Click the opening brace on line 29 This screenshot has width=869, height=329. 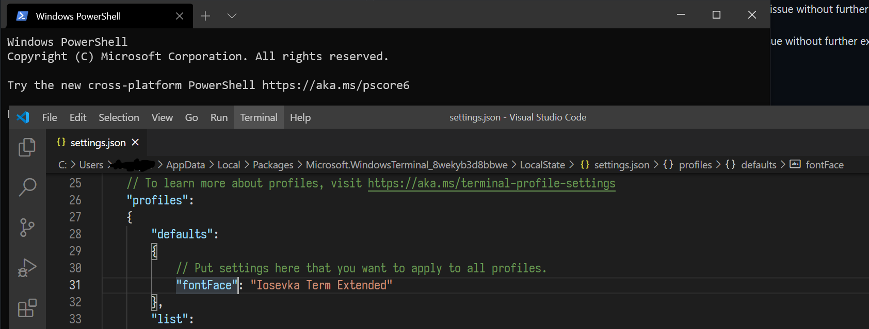coord(154,251)
